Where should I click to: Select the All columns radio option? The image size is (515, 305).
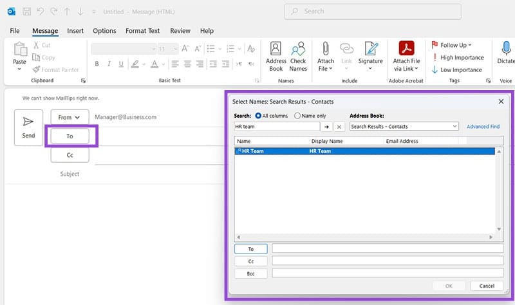point(258,116)
